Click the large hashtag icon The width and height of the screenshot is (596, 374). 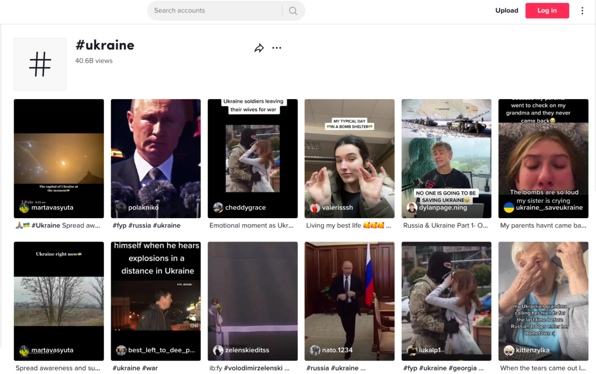point(40,64)
